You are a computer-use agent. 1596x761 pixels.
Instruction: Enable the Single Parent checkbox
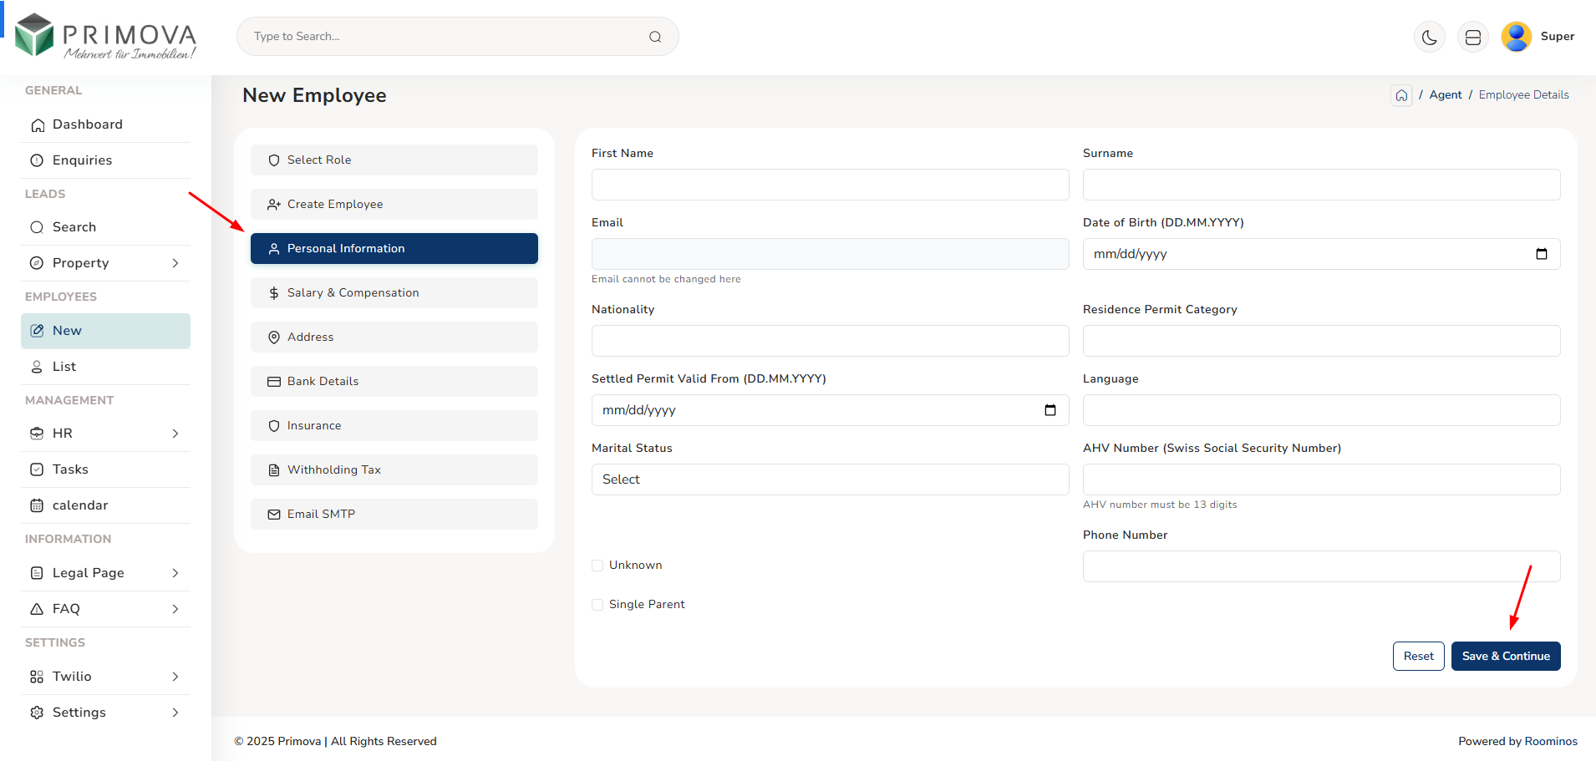(x=597, y=605)
